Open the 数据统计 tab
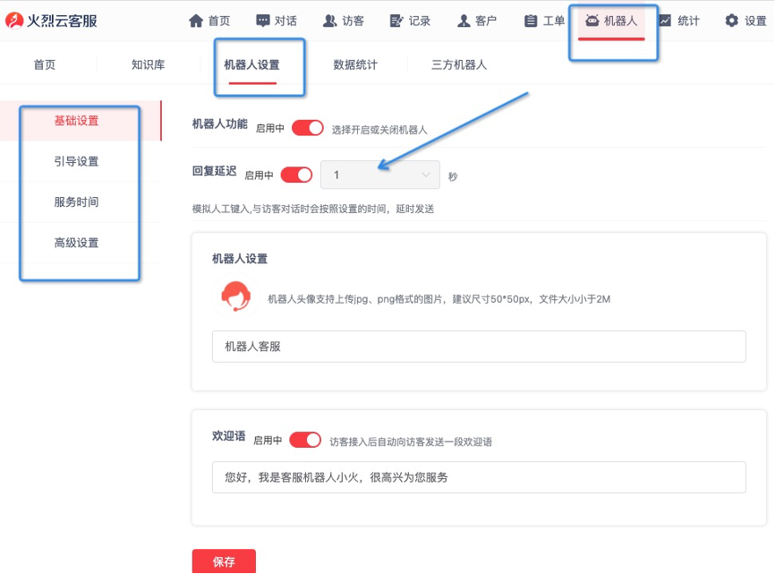Viewport: 775px width, 574px height. (355, 64)
